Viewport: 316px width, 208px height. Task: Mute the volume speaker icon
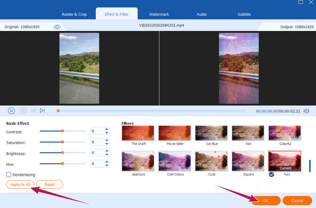pos(307,111)
